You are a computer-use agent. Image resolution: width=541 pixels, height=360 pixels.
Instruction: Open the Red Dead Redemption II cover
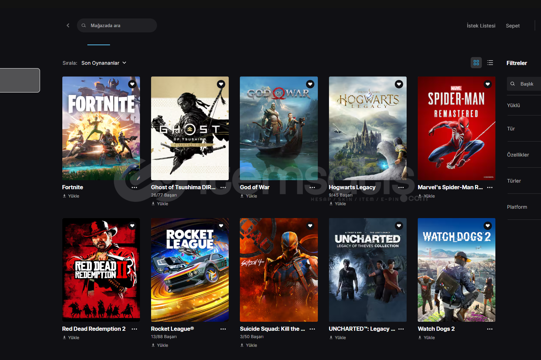coord(101,270)
